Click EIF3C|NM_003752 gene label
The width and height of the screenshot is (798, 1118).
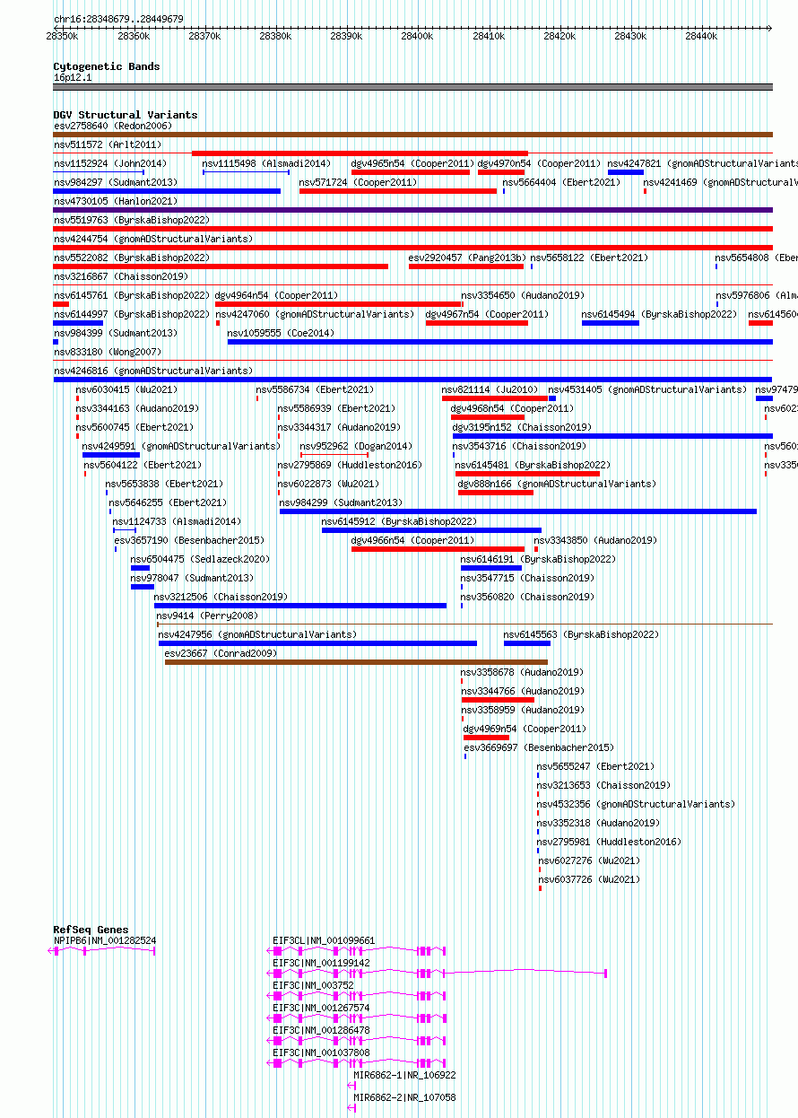point(313,985)
